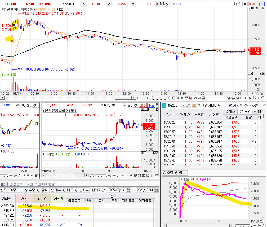Image resolution: width=267 pixels, height=227 pixels.
Task: Jump to last bar in minute chart toolbar
Action: [x=146, y=98]
